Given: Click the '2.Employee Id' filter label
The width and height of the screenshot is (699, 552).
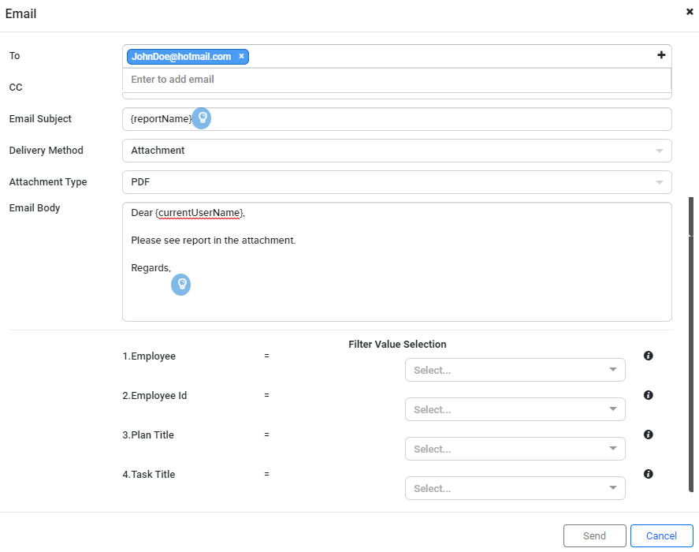Looking at the screenshot, I should click(154, 395).
